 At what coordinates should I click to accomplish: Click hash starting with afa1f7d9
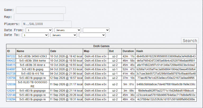pos(166,65)
